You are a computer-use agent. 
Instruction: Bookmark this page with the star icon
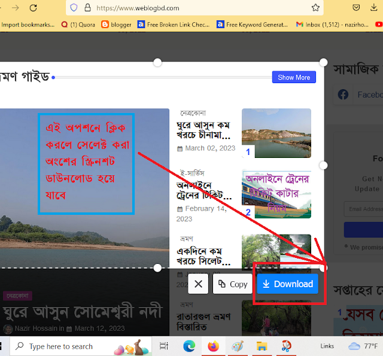[315, 8]
